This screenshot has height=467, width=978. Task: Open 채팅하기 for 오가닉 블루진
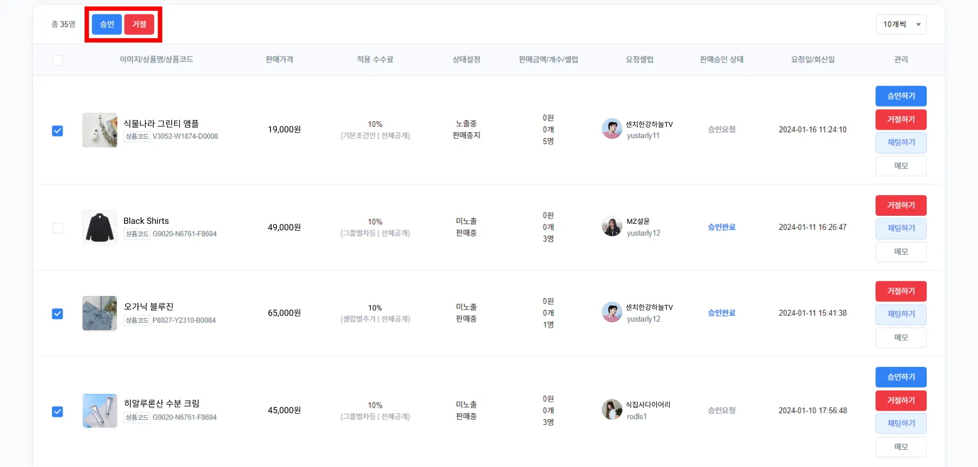coord(901,314)
